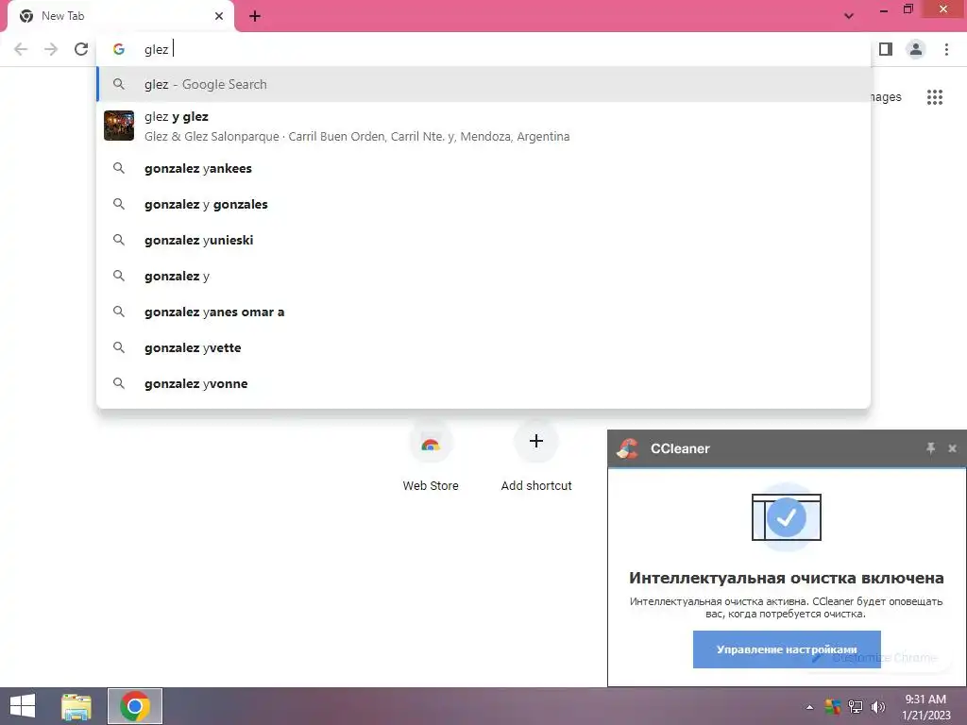Open a new tab with plus button
Viewport: 967px width, 725px height.
[x=255, y=16]
